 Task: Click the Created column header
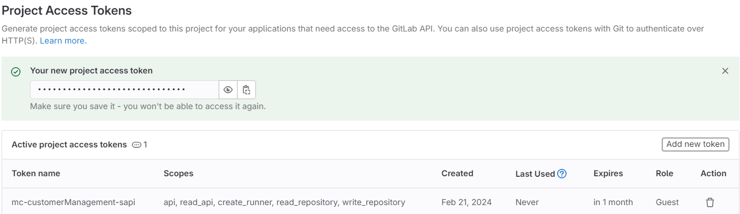tap(457, 174)
